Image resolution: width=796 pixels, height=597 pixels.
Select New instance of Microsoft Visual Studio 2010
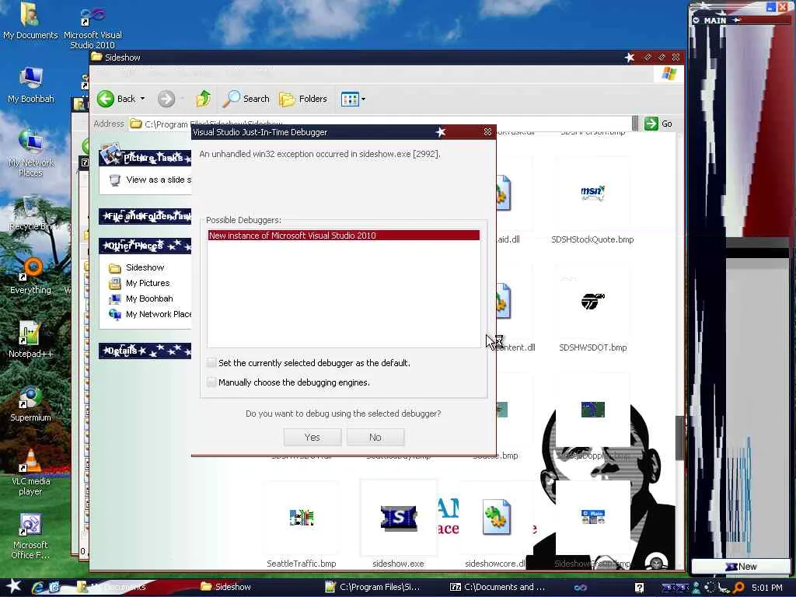344,236
